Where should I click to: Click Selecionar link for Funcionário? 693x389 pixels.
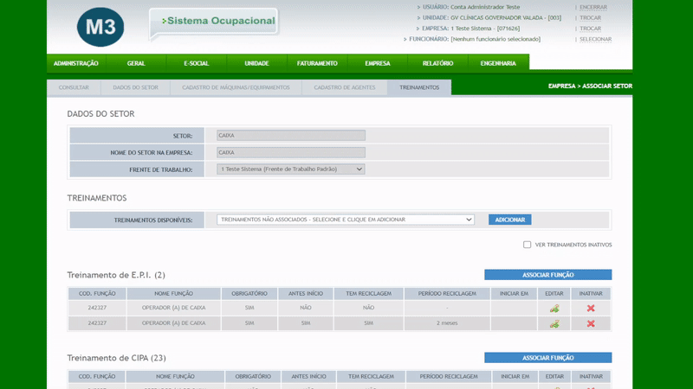coord(595,39)
